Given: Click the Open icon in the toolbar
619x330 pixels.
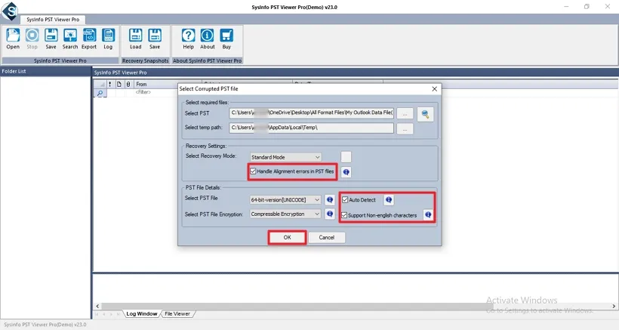Looking at the screenshot, I should 13,39.
